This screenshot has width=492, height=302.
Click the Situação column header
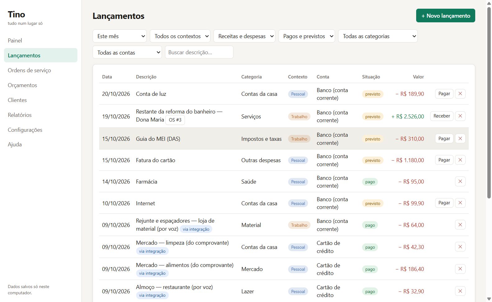371,77
